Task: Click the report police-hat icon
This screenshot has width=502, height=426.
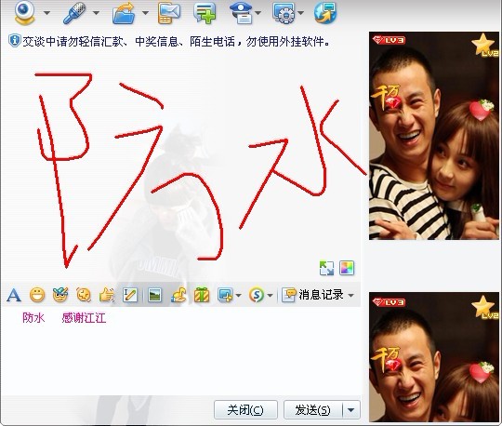Action: click(241, 13)
